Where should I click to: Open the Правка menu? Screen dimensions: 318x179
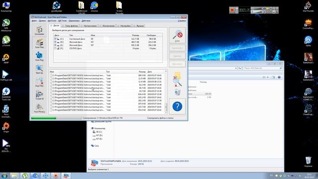click(x=42, y=21)
